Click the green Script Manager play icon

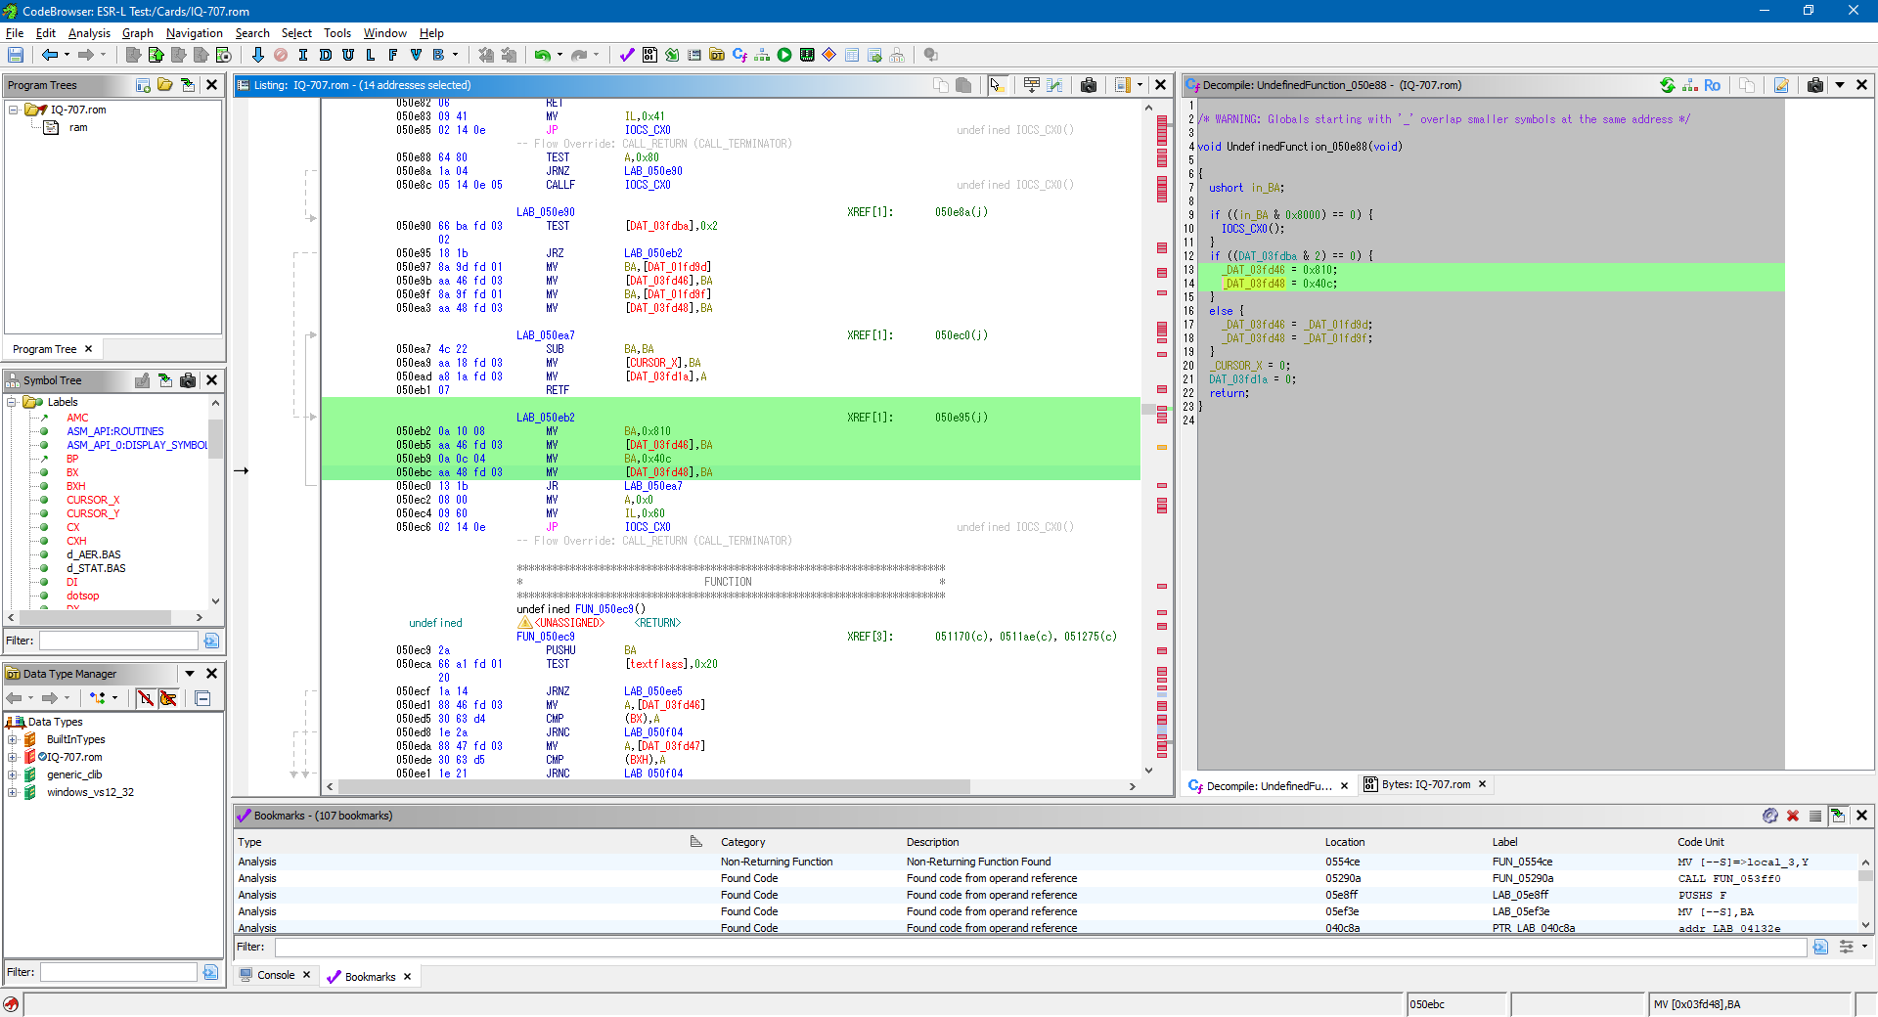coord(784,55)
